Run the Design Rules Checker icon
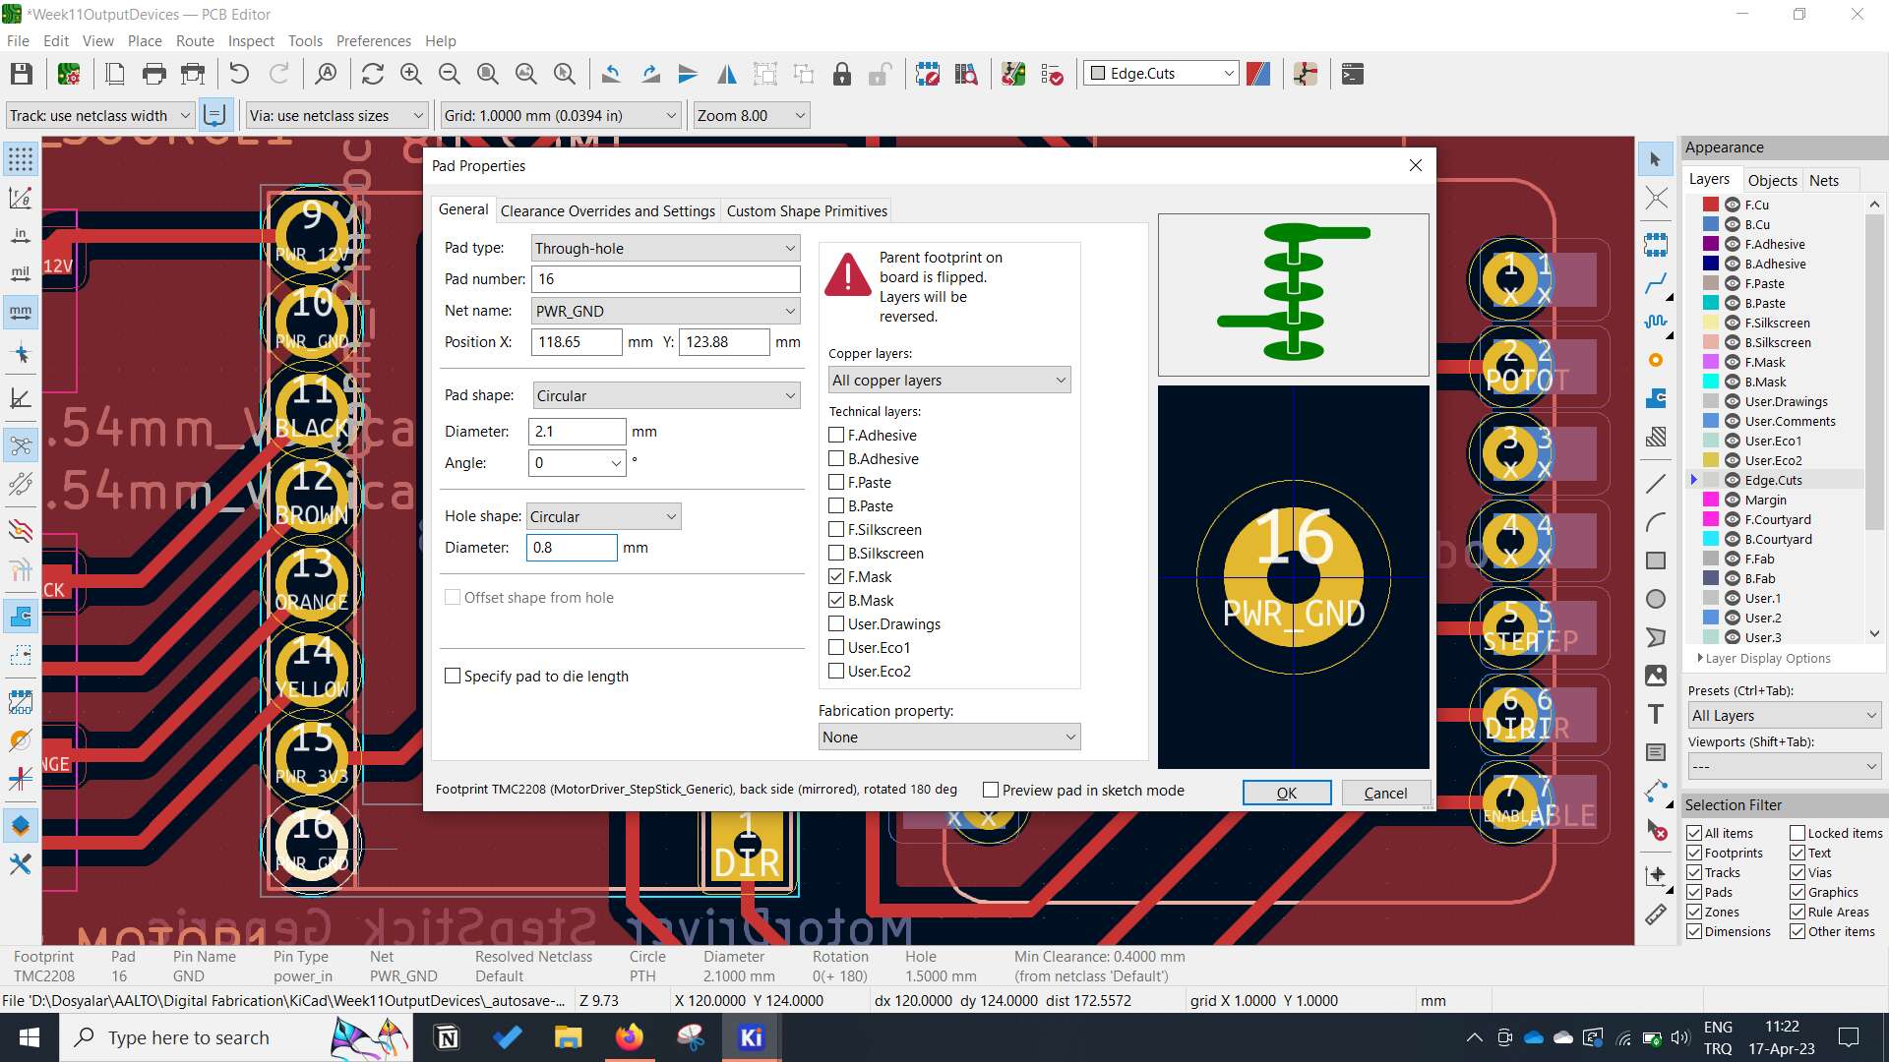This screenshot has width=1889, height=1062. (x=1052, y=74)
